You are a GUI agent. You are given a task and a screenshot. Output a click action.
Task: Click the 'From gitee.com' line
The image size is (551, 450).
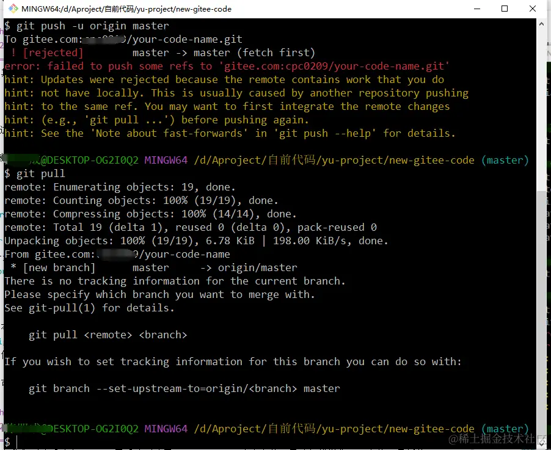coord(117,255)
